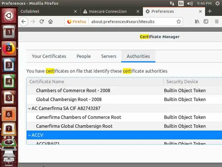Collapse the ACCV certificate group
The width and height of the screenshot is (222, 167).
tap(29, 135)
